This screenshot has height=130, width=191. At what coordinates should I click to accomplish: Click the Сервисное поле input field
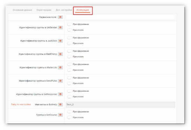click(120, 17)
